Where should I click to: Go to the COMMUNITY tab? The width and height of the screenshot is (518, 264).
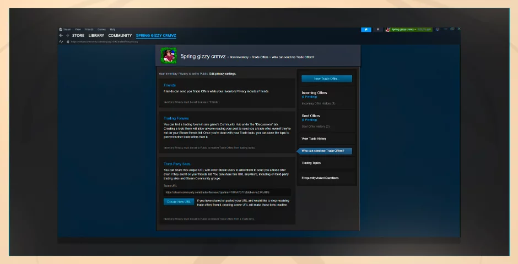[x=120, y=36]
